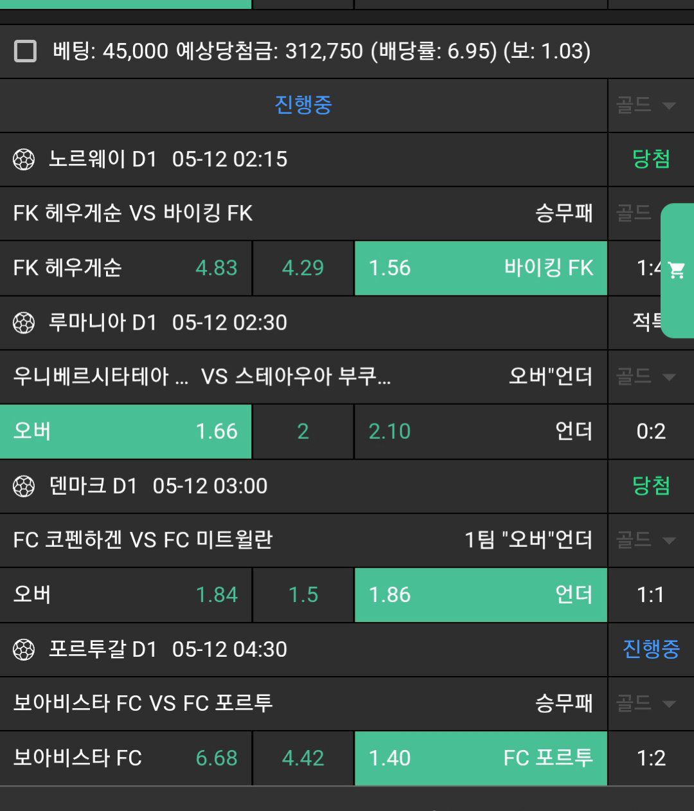Expand 골드 dropdown in 우니베르시타테아 match row

(646, 377)
